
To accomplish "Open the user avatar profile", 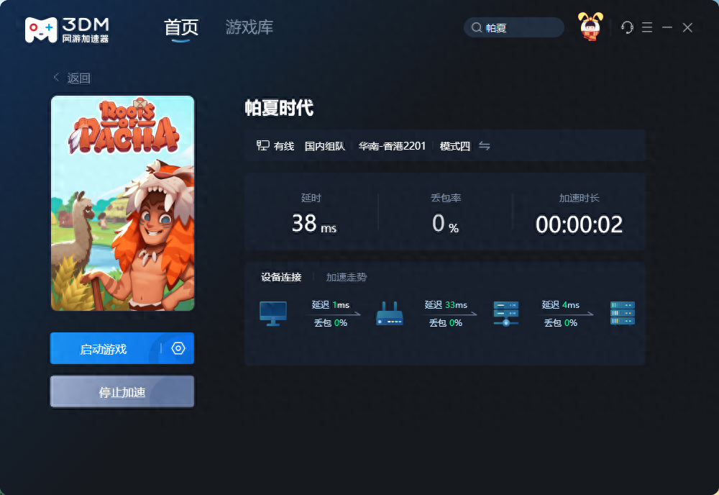I will [590, 27].
